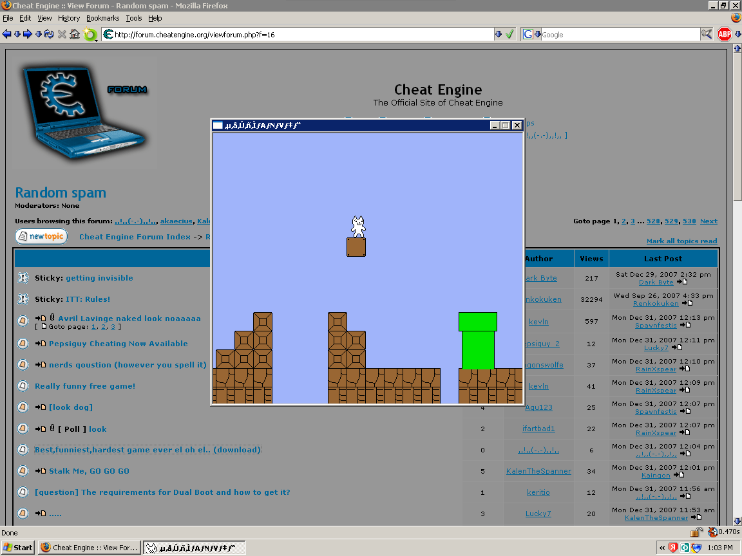Click attachment paperclip icon on Poll look
742x556 pixels.
52,428
